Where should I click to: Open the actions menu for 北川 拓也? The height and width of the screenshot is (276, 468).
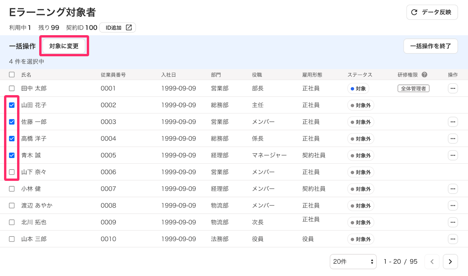453,222
